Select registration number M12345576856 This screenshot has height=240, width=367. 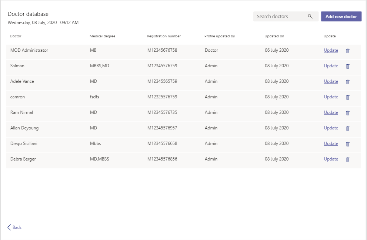coord(162,159)
